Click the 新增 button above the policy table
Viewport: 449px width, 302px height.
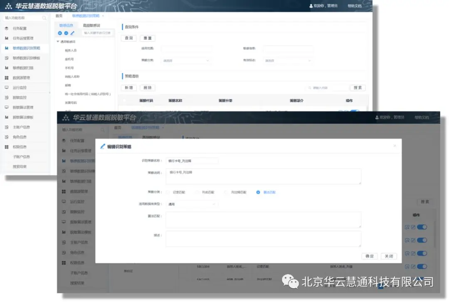pos(129,88)
